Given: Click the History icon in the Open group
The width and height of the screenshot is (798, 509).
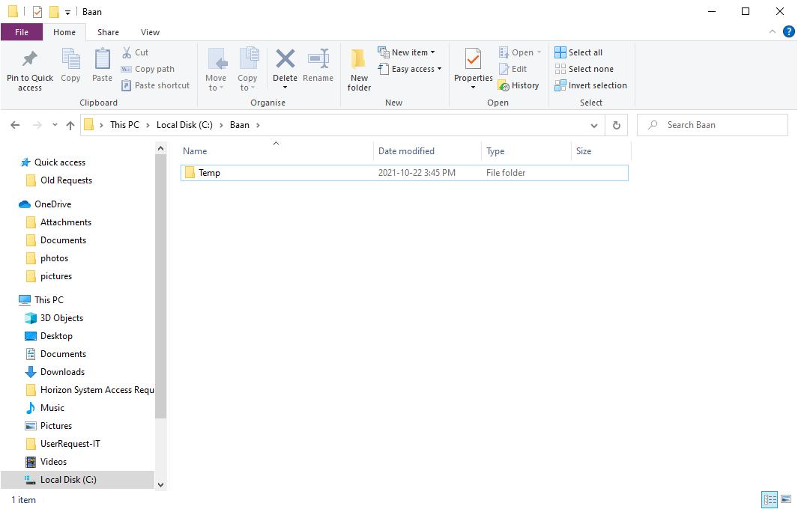Looking at the screenshot, I should coord(519,85).
